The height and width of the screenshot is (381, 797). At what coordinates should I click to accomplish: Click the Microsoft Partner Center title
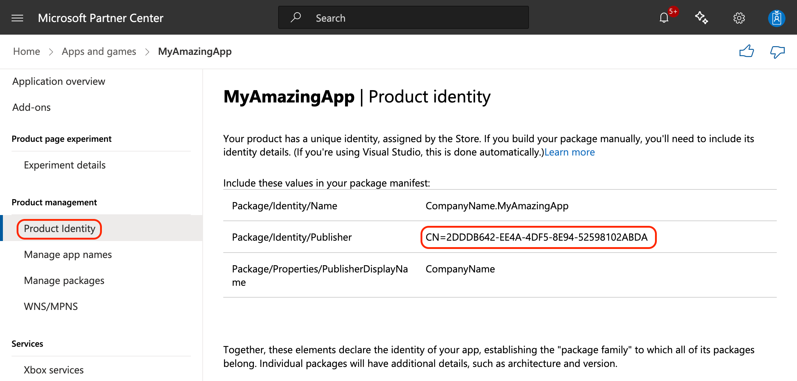(x=100, y=18)
